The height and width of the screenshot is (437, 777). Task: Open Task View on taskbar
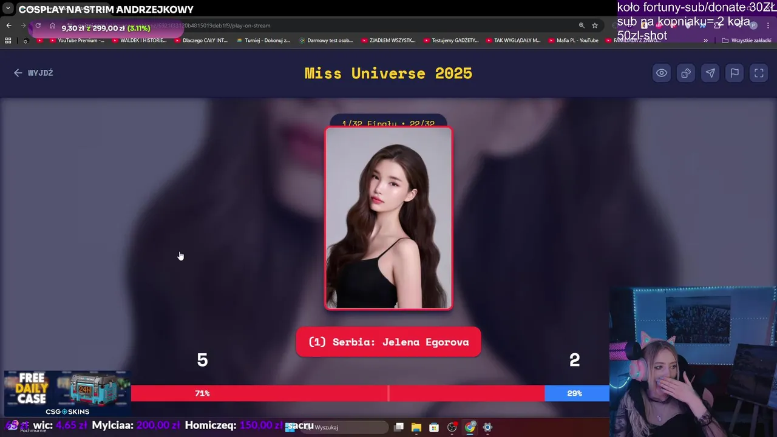[399, 427]
